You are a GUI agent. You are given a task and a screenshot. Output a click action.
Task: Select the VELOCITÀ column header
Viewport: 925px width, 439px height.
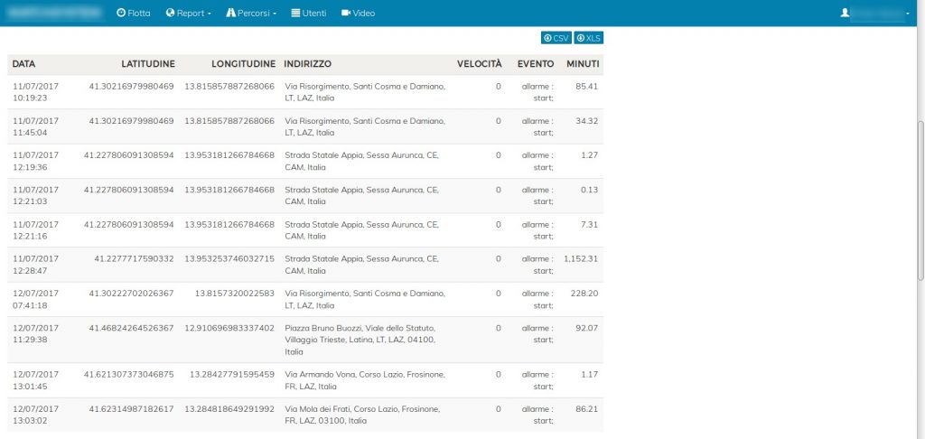click(x=479, y=64)
